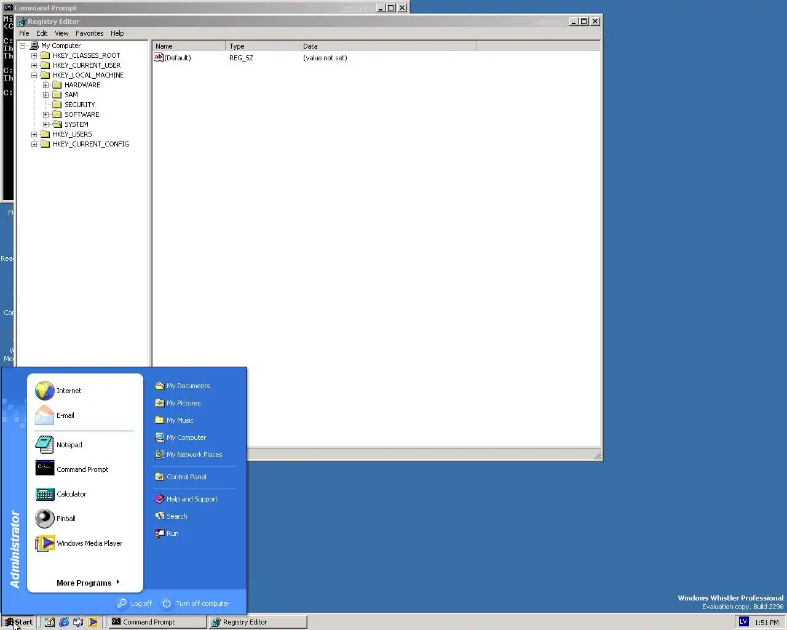Expand More Programs submenu

(88, 583)
